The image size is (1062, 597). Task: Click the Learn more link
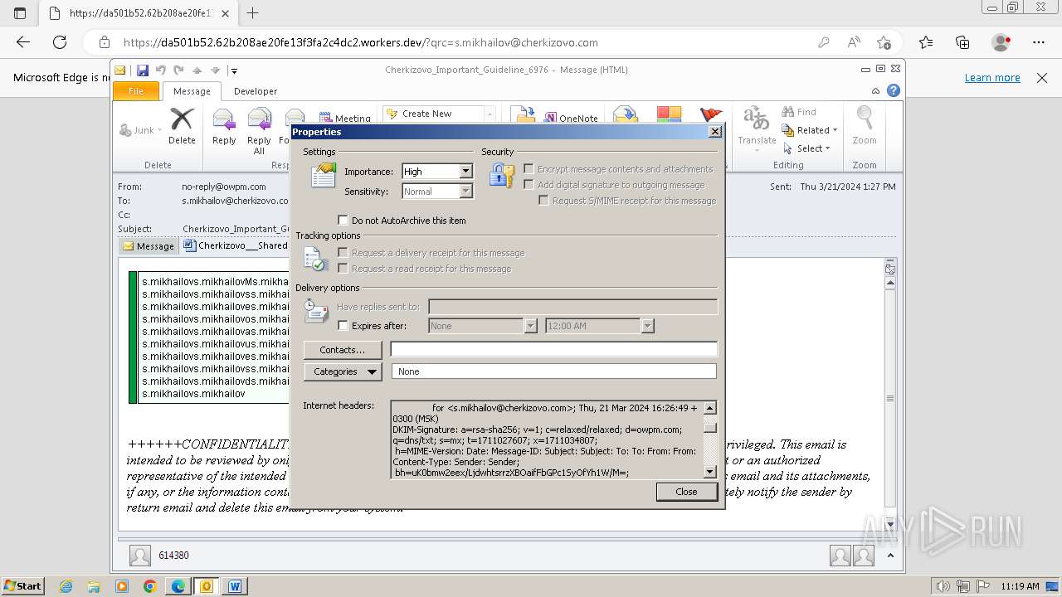coord(992,78)
